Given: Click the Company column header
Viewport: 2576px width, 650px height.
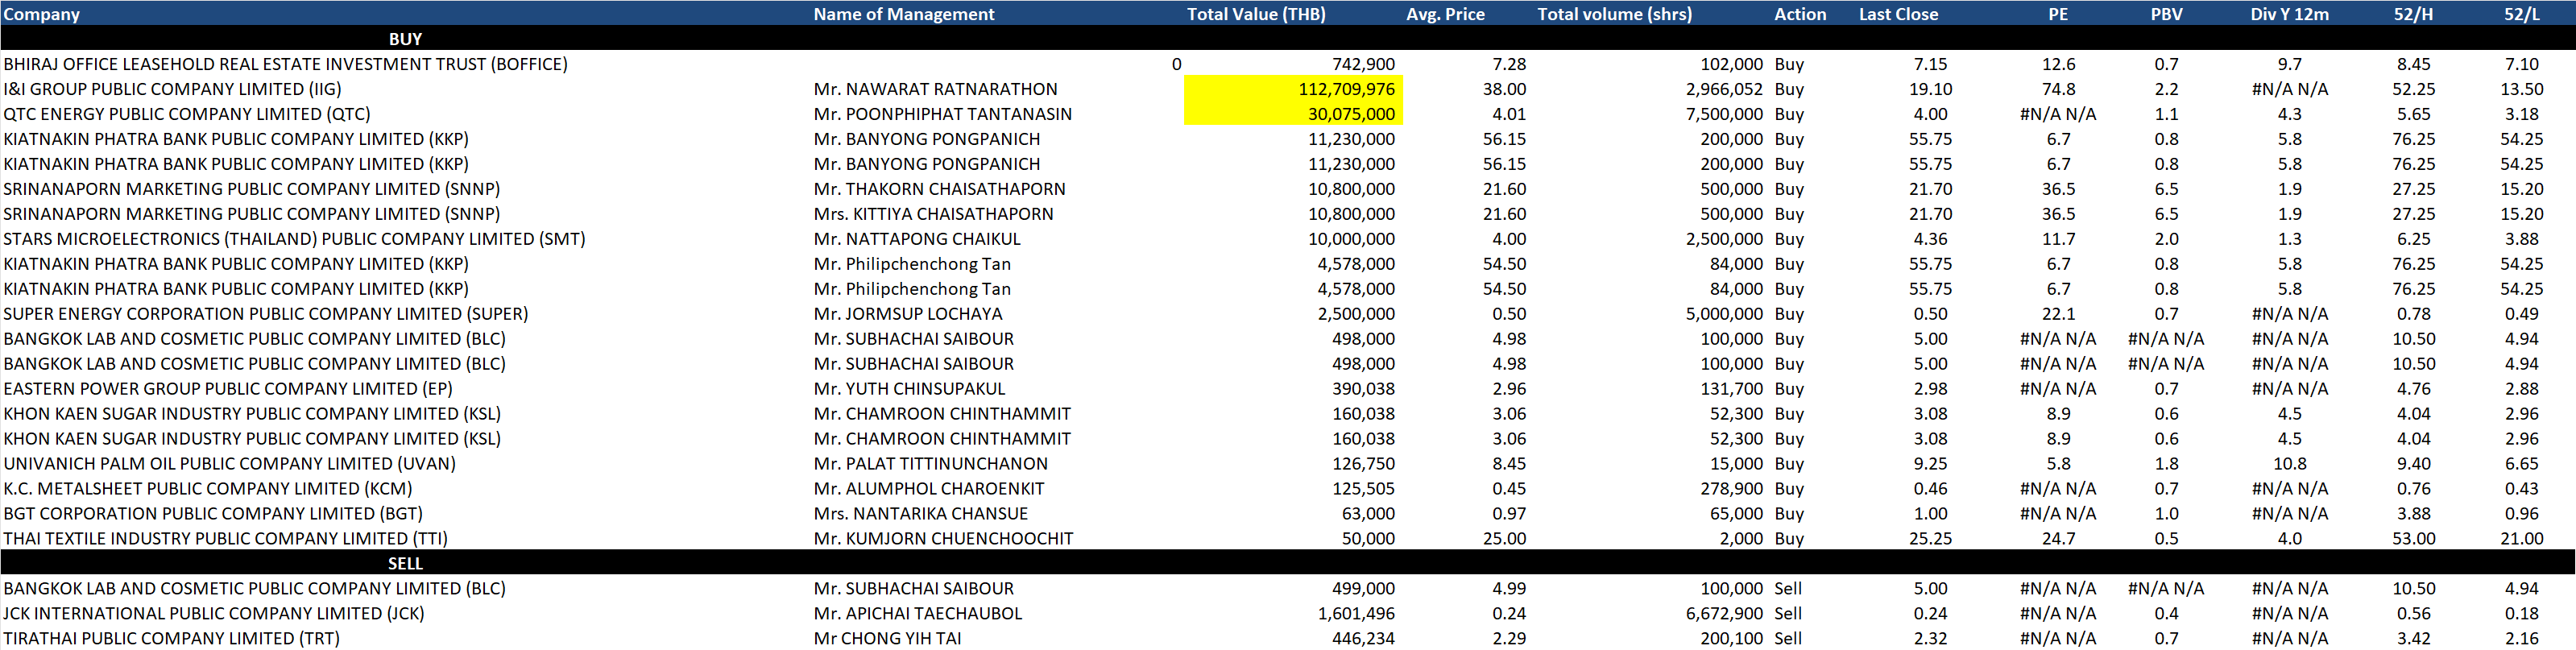Looking at the screenshot, I should click(42, 14).
